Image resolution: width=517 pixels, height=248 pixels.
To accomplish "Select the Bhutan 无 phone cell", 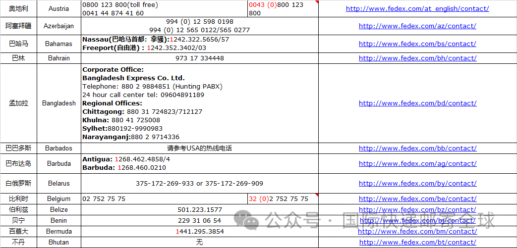I will coord(200,243).
